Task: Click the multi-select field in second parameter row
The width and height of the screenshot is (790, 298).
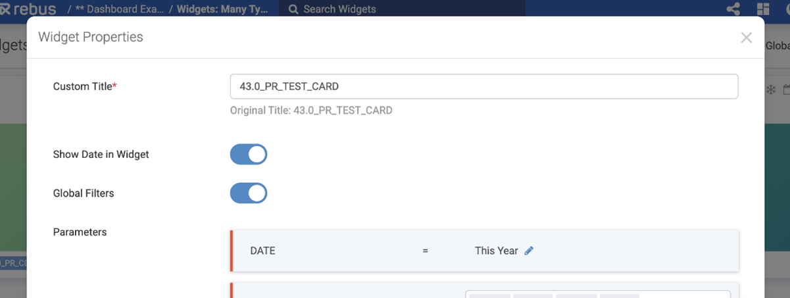Action: pyautogui.click(x=597, y=294)
